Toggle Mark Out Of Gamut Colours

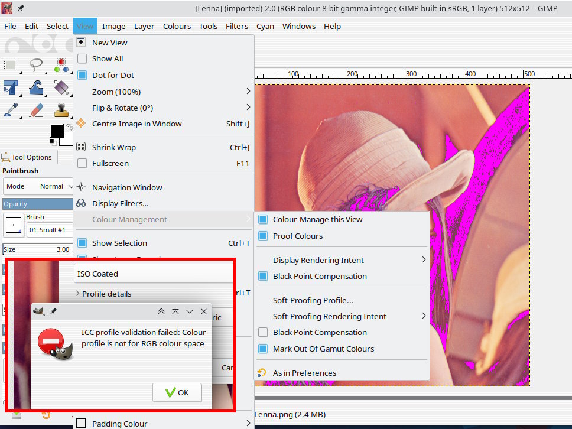263,349
